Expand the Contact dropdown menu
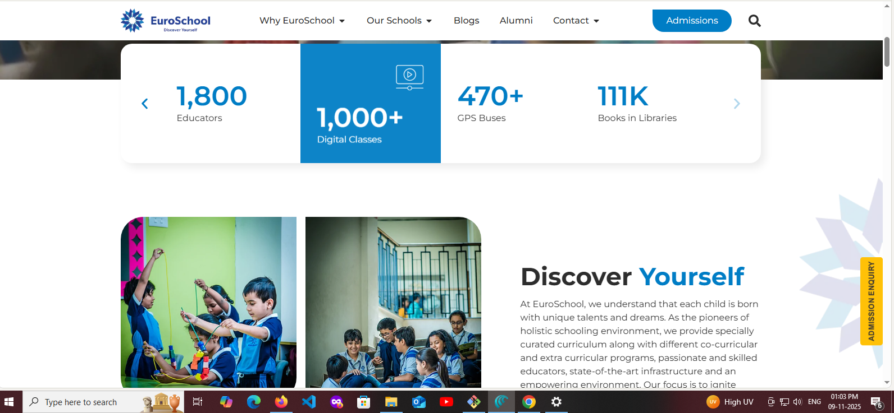 click(576, 21)
